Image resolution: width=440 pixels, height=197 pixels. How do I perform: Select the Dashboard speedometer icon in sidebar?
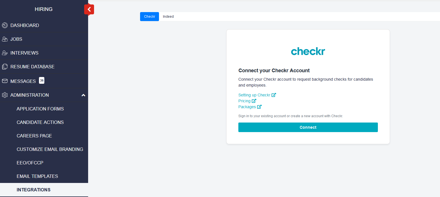pos(5,25)
